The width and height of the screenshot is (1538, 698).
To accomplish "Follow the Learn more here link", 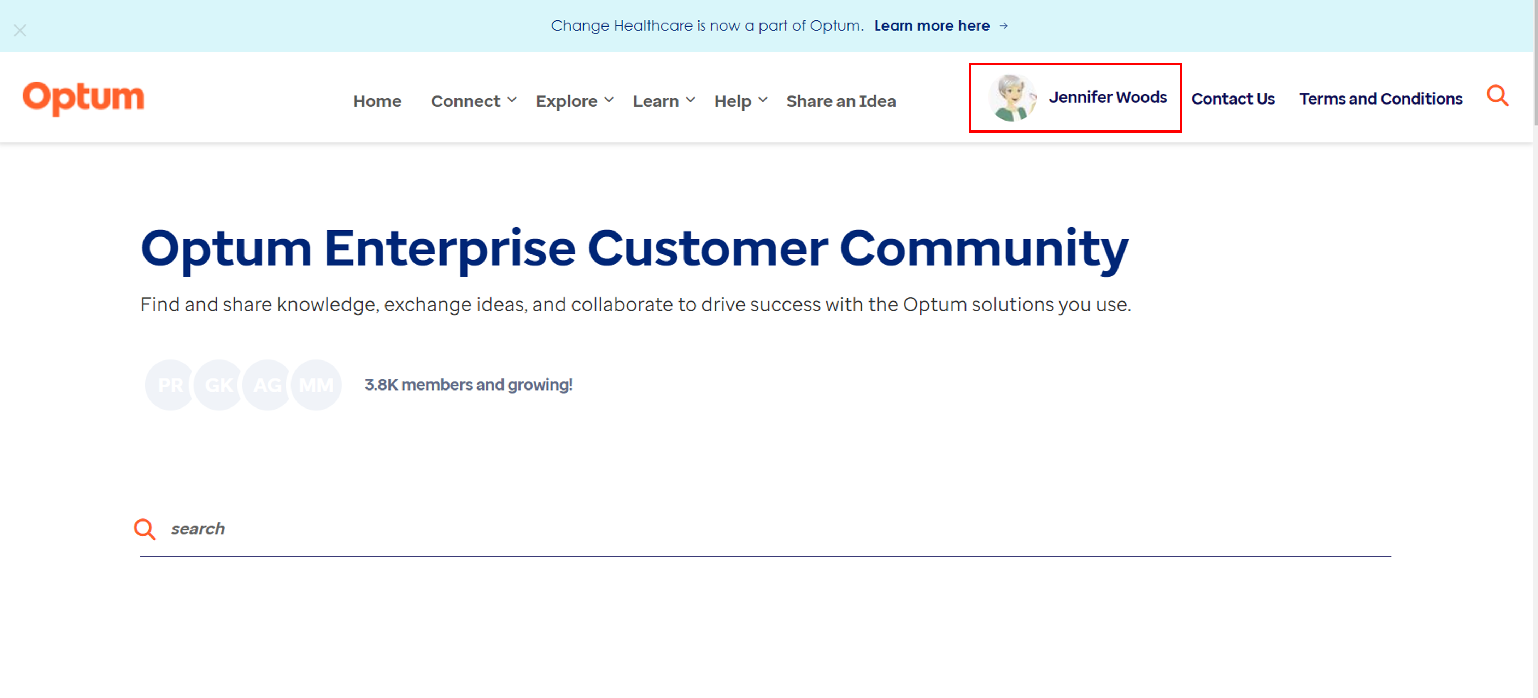I will 932,26.
